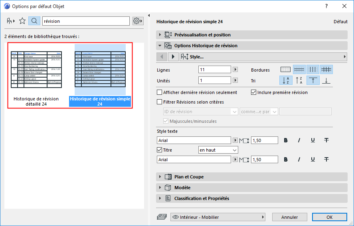Select the full grid borders icon
Image resolution: width=354 pixels, height=226 pixels.
coord(326,70)
